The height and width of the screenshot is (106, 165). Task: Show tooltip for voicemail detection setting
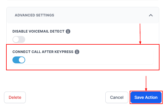(x=68, y=31)
